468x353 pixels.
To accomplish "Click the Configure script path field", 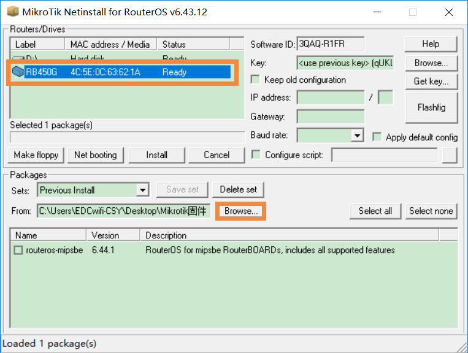I will click(385, 155).
